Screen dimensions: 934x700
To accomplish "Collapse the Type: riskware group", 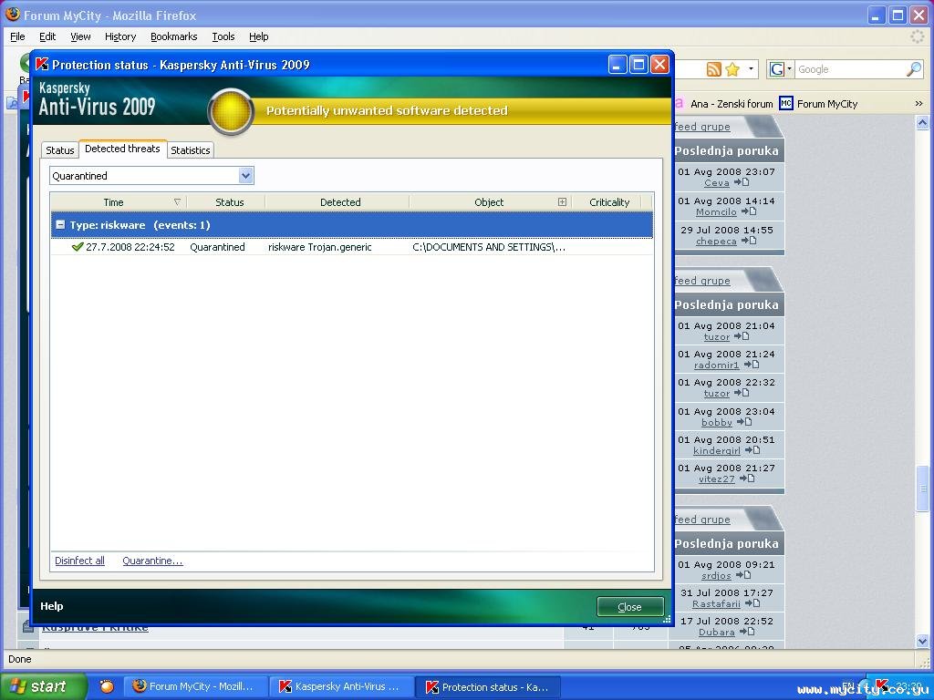I will (60, 225).
